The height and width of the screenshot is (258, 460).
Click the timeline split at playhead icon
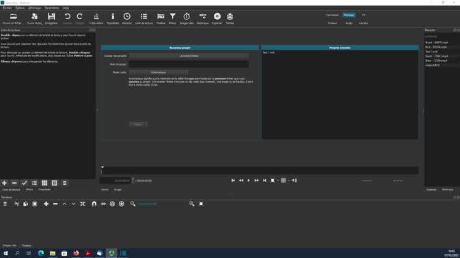pos(83,203)
